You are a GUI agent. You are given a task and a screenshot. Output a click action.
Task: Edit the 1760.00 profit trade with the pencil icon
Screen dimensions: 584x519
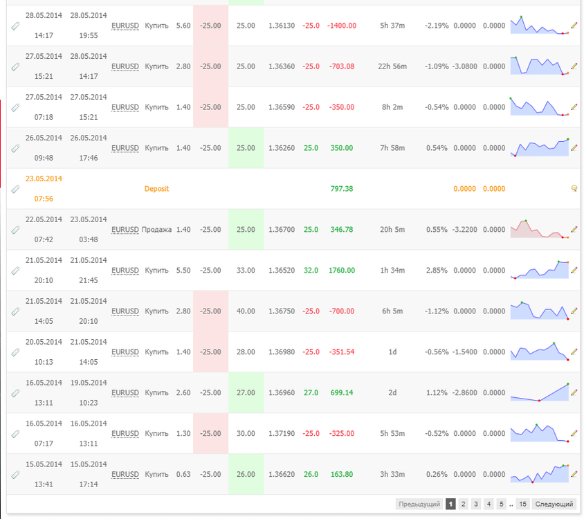click(574, 270)
